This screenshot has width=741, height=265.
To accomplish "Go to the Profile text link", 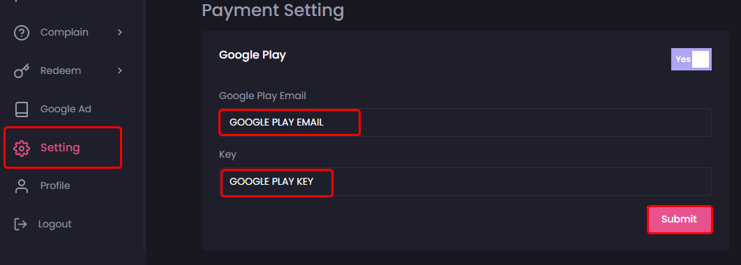I will [x=55, y=185].
